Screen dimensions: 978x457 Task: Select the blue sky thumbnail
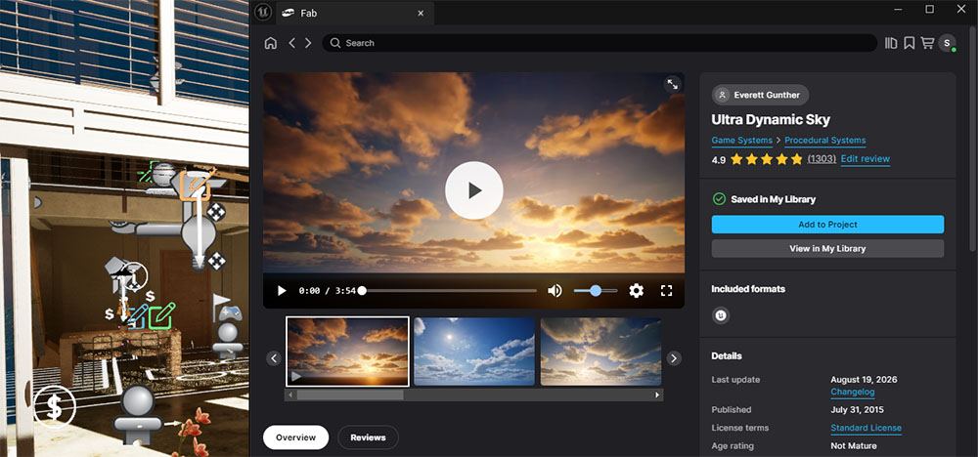pos(474,352)
